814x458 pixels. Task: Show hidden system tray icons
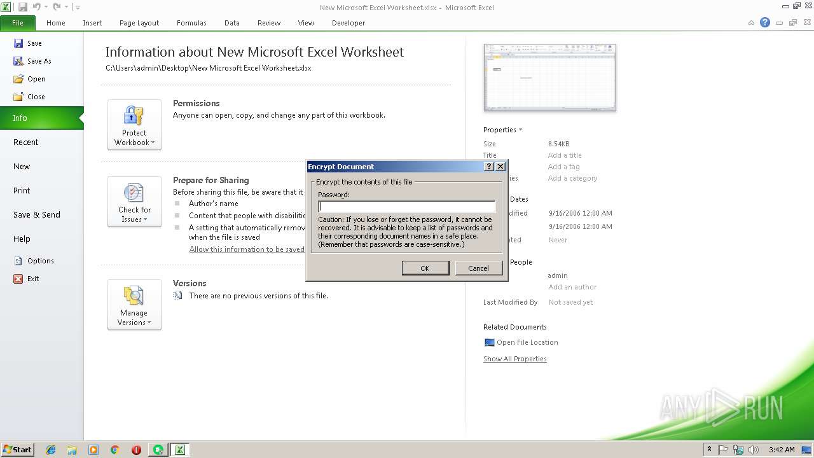pyautogui.click(x=709, y=450)
